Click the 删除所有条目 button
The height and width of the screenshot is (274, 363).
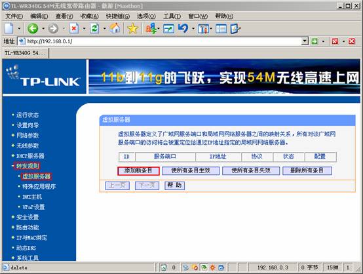[x=307, y=171]
